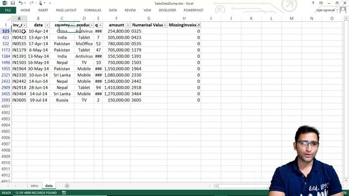Click status text 12 OF 4899 RECORDS FOUND

pos(36,193)
